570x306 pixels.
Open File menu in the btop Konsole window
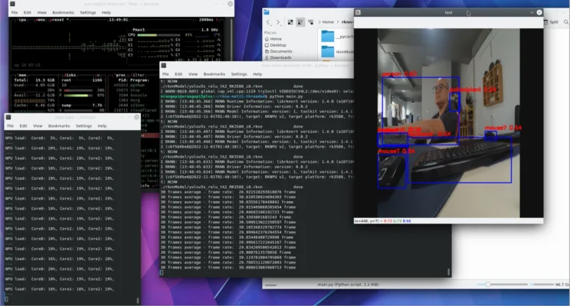click(x=15, y=12)
